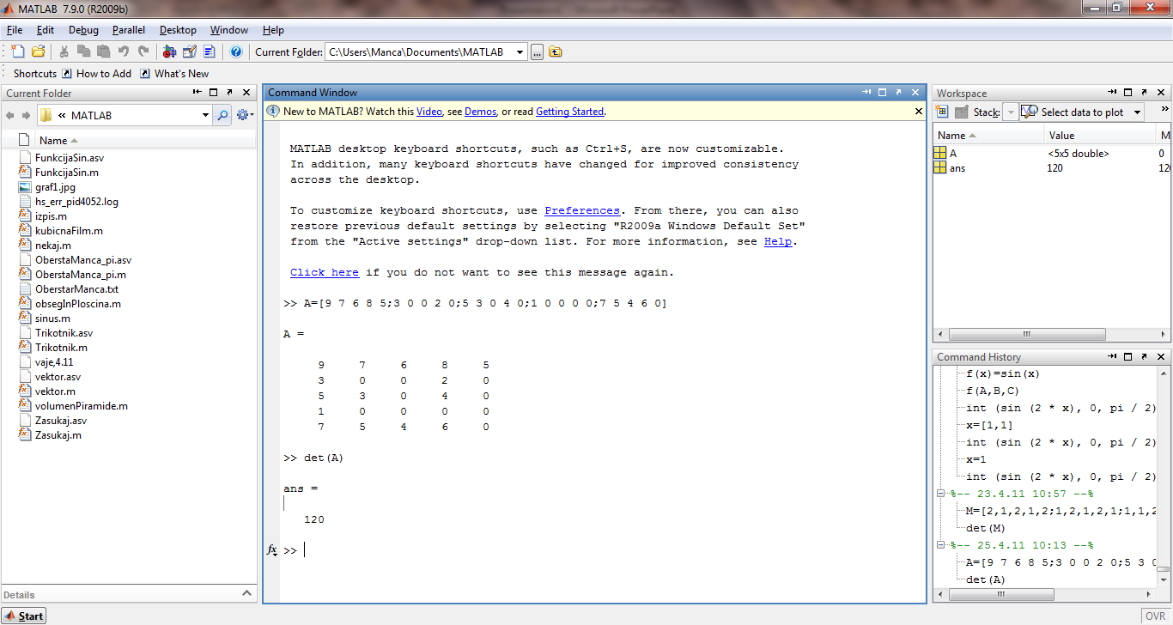
Task: Open the Current Folder gear actions dropdown
Action: (x=245, y=115)
